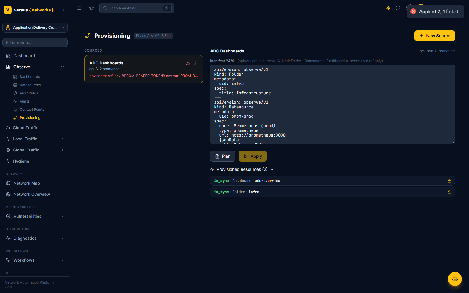Open the lightning bolt quick actions
Screen dimensions: 469x293
pos(388,8)
